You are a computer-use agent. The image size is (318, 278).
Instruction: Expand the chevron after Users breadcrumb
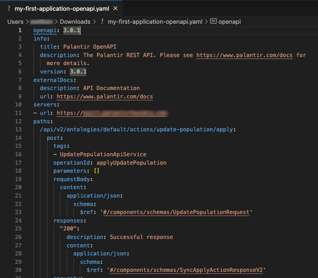[x=27, y=22]
